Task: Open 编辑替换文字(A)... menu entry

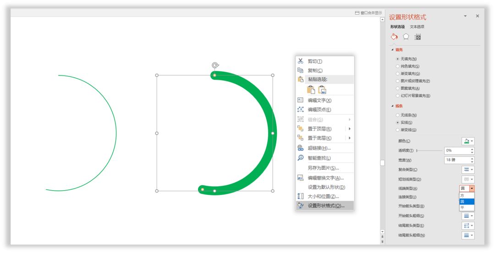Action: [325, 178]
